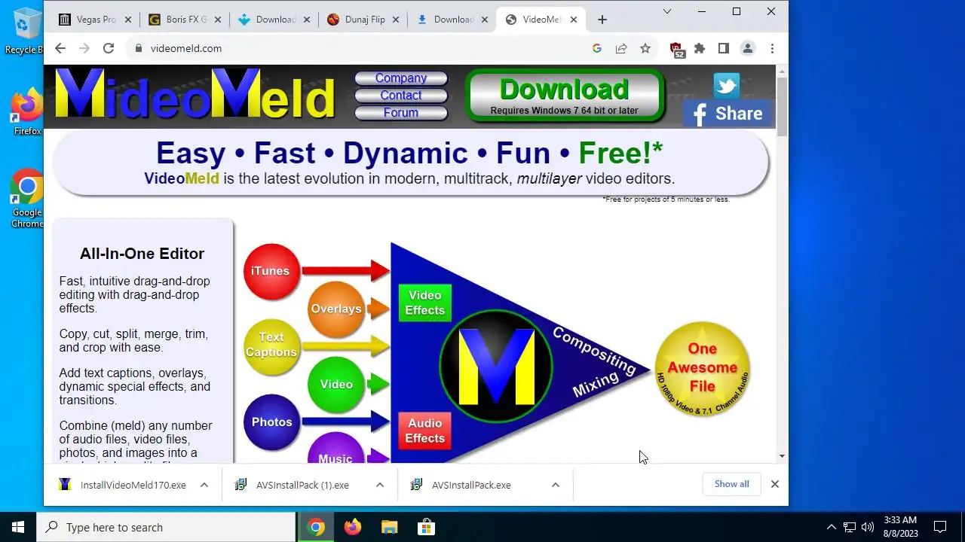Screen dimensions: 965x542
Task: Bookmark this page with star icon
Action: [645, 48]
